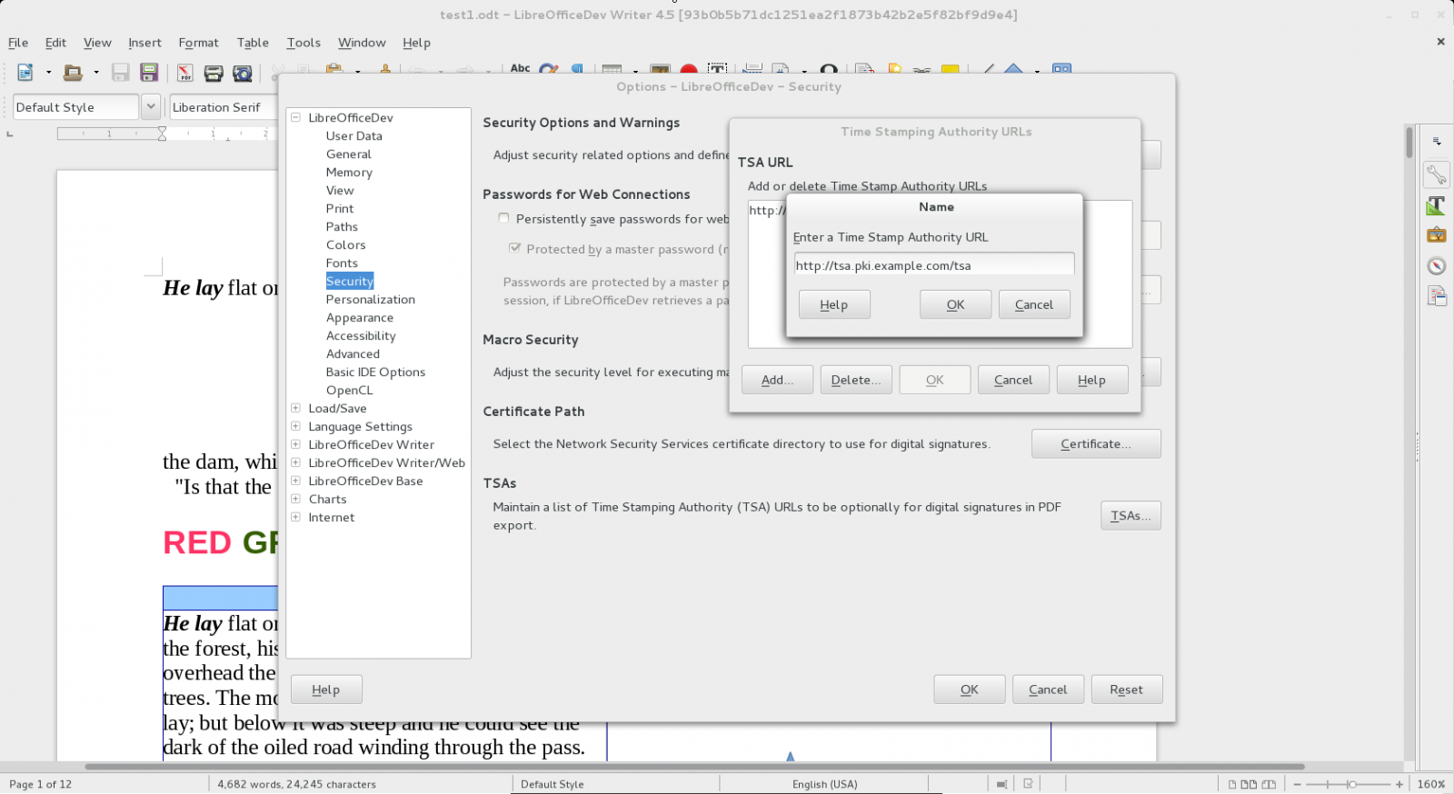Click OK in the Name dialog
Screen dimensions: 1454x794
tap(955, 304)
